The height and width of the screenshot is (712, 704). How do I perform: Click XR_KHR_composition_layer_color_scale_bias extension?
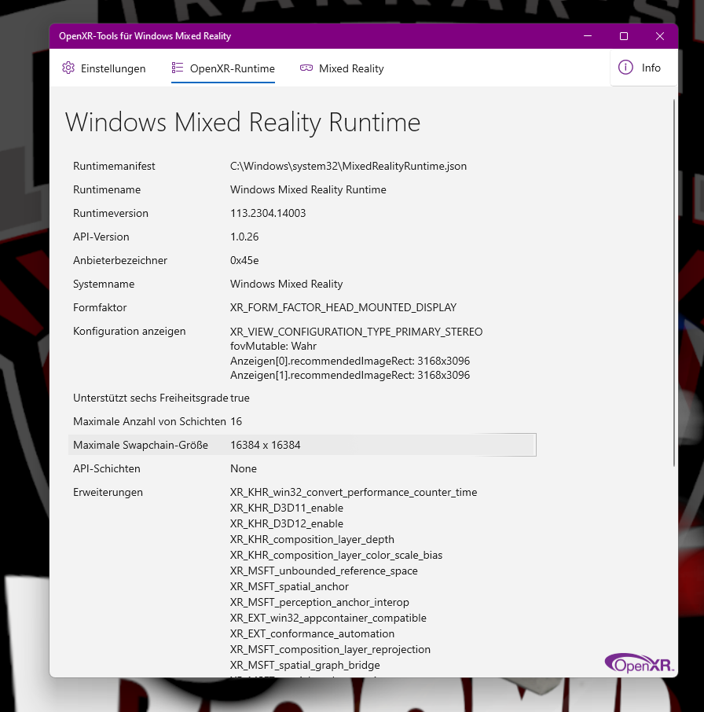336,555
